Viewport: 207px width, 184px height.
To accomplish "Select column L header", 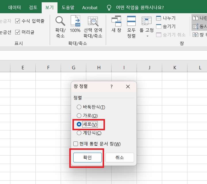I will pos(197,68).
